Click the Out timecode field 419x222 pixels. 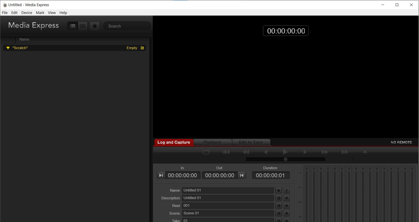220,175
